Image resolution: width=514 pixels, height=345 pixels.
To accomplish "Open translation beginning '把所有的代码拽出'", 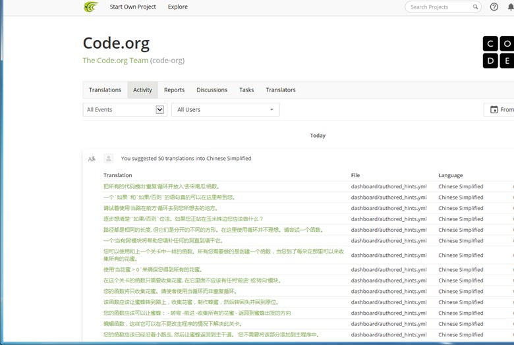I will tap(161, 186).
